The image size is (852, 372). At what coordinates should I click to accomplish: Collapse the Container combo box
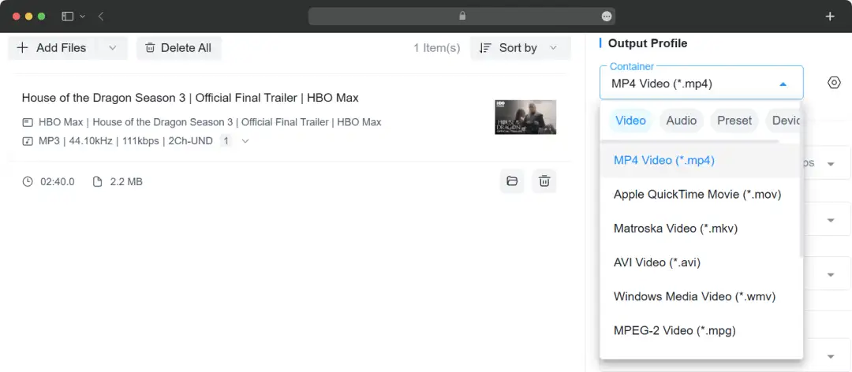701,83
